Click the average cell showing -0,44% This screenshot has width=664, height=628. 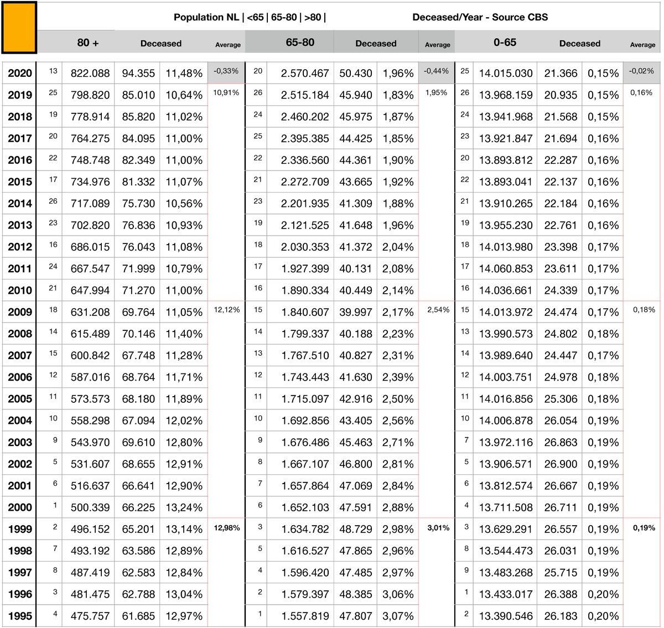[x=437, y=73]
